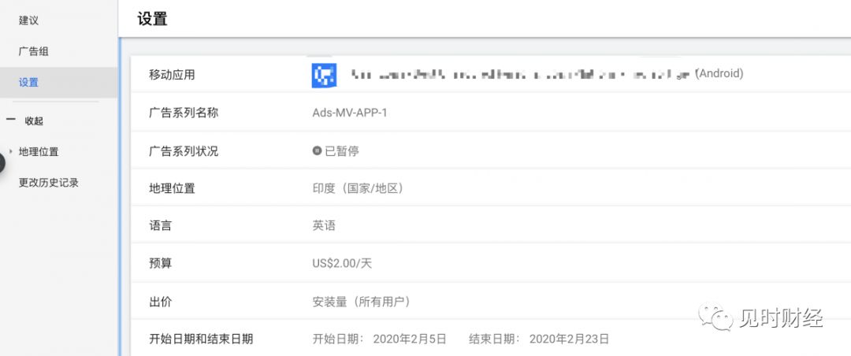Click the 出价 row label

pyautogui.click(x=160, y=302)
